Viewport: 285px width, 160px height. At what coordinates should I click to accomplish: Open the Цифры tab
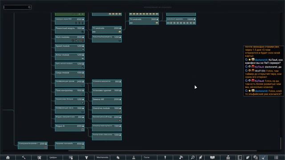coord(55,157)
